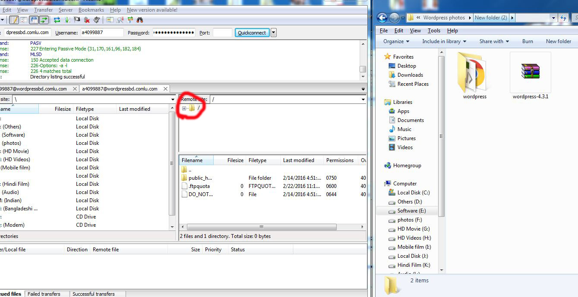The height and width of the screenshot is (297, 578).
Task: Click the Reconnect to last server icon
Action: (x=97, y=20)
